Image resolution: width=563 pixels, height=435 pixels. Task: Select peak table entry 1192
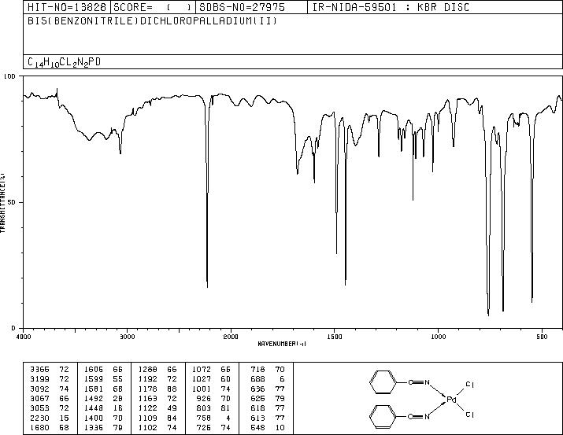click(x=157, y=378)
